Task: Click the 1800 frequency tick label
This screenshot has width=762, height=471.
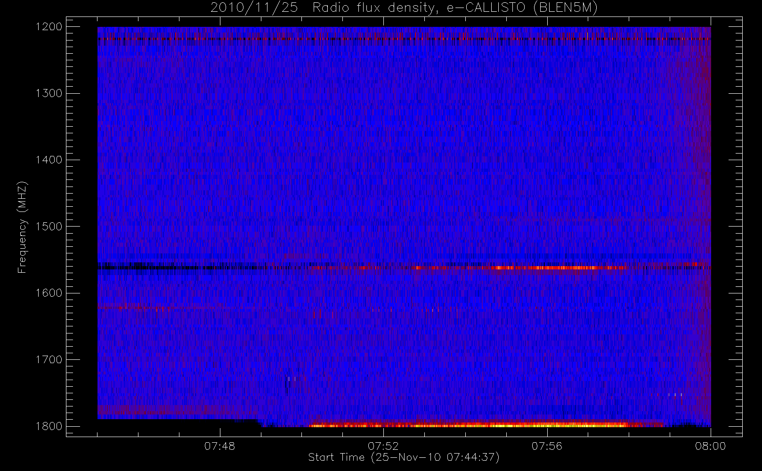Action: coord(49,426)
